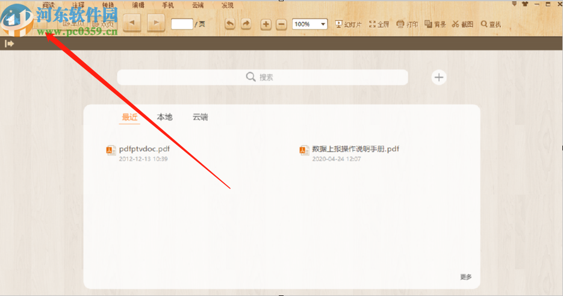Select the 最近 (Recent) tab
Image resolution: width=563 pixels, height=296 pixels.
129,117
